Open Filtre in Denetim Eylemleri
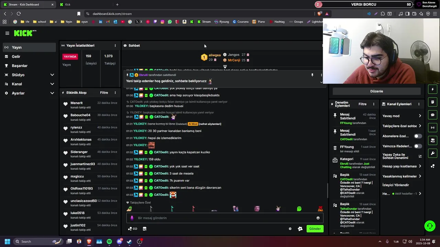The image size is (440, 247). (x=362, y=104)
